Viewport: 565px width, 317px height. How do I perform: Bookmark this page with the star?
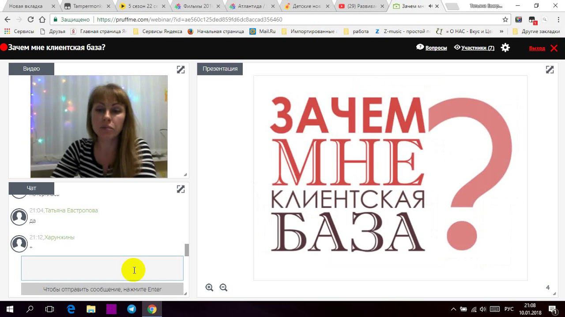(505, 19)
